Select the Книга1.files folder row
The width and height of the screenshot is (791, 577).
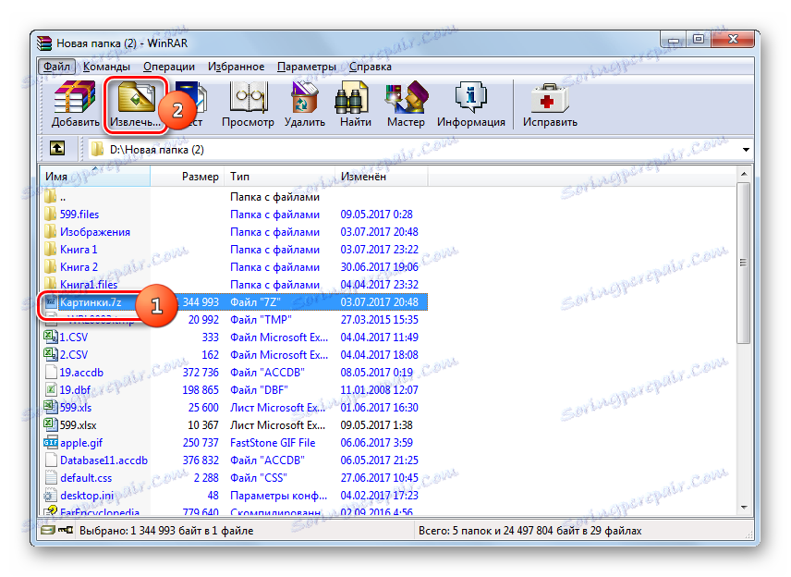click(x=234, y=284)
